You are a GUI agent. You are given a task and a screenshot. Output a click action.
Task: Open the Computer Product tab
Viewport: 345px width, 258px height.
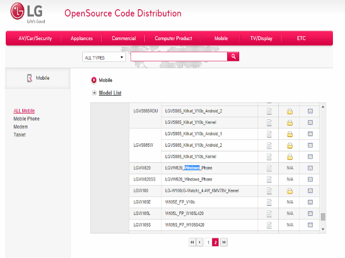(x=173, y=38)
